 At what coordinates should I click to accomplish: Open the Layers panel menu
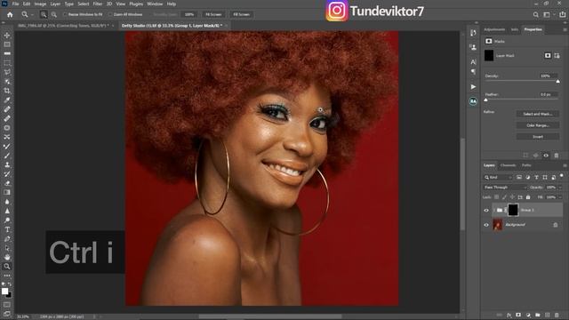point(565,165)
